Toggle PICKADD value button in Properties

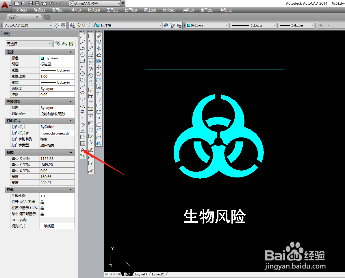point(57,44)
